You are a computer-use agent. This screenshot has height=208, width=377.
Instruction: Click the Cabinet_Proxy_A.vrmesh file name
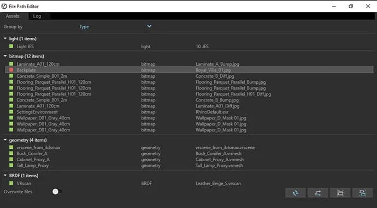[x=220, y=160]
